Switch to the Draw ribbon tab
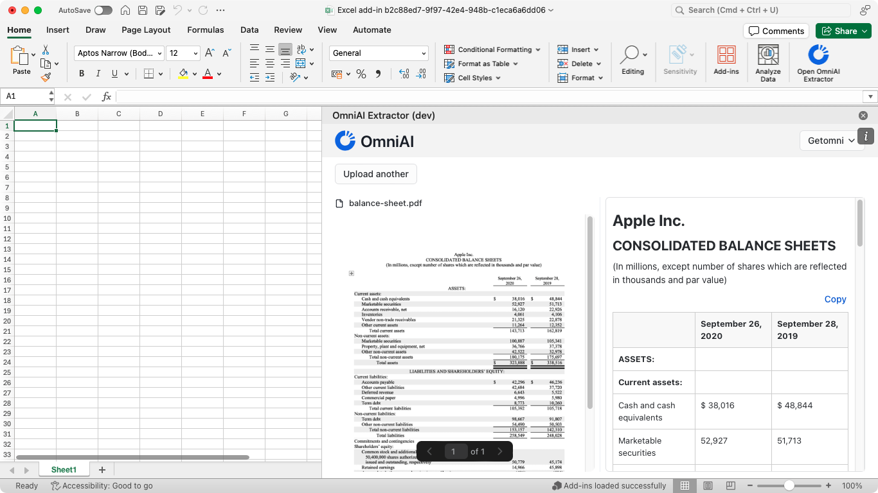Screen dimensions: 878x493 coord(96,30)
